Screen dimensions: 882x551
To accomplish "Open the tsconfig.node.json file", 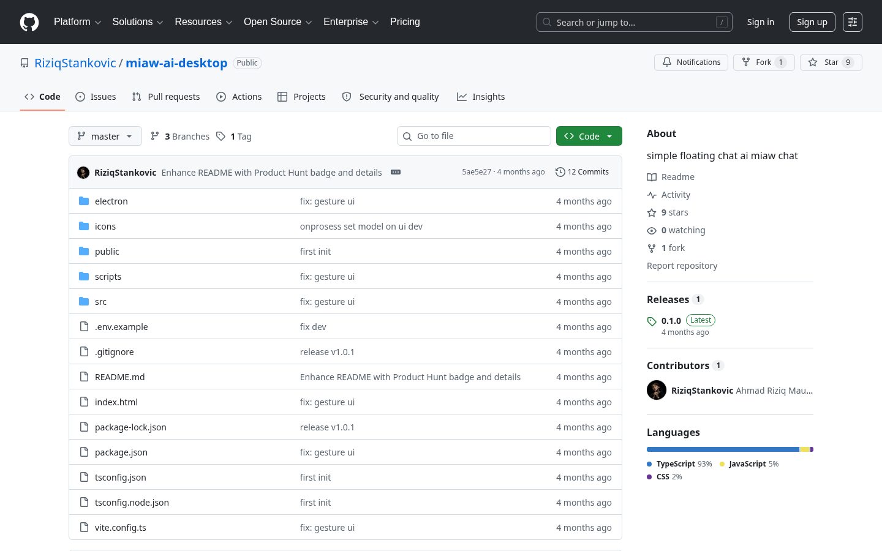I will click(132, 503).
